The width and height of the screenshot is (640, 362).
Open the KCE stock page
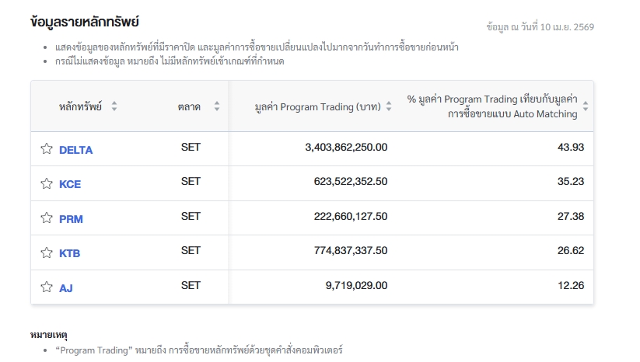(x=70, y=184)
